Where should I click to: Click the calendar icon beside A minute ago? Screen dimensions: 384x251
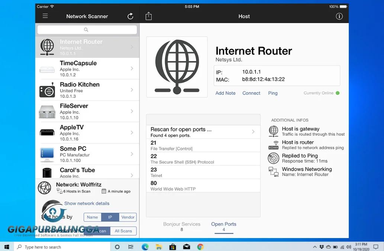[104, 191]
